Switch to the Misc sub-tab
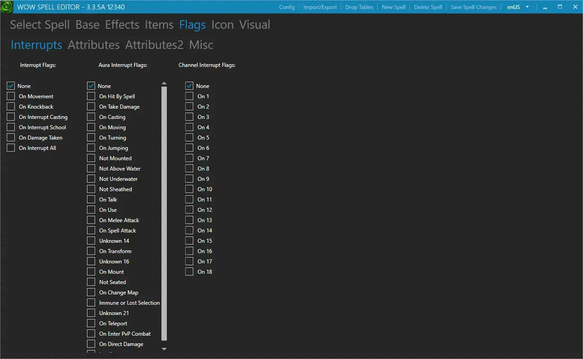This screenshot has width=583, height=359. [x=201, y=45]
